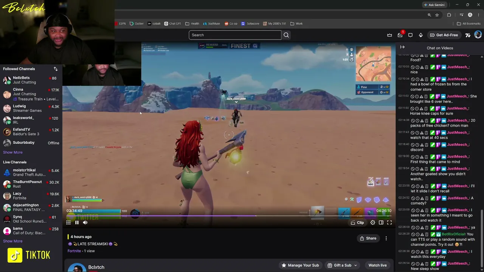The image size is (484, 272).
Task: Click the BotRixOficial username in chat
Action: (453, 234)
